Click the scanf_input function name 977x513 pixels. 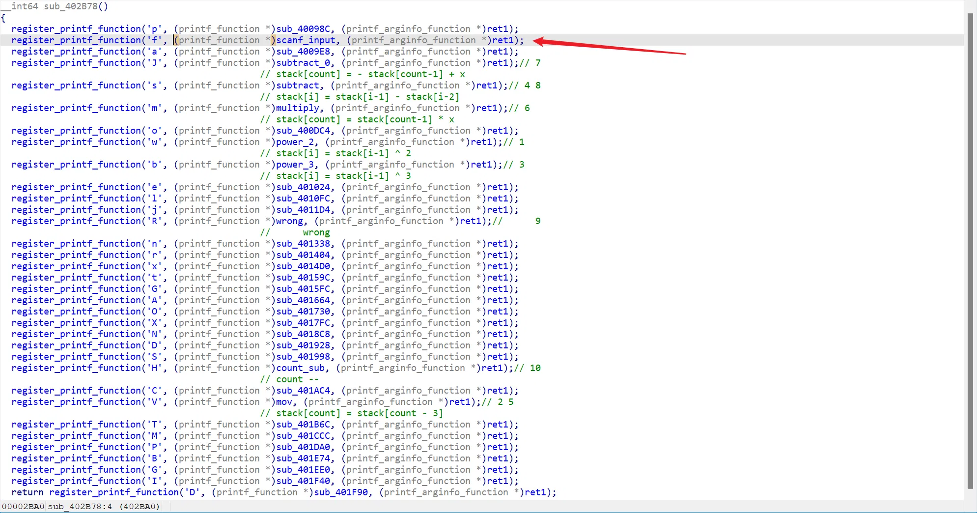(x=306, y=40)
